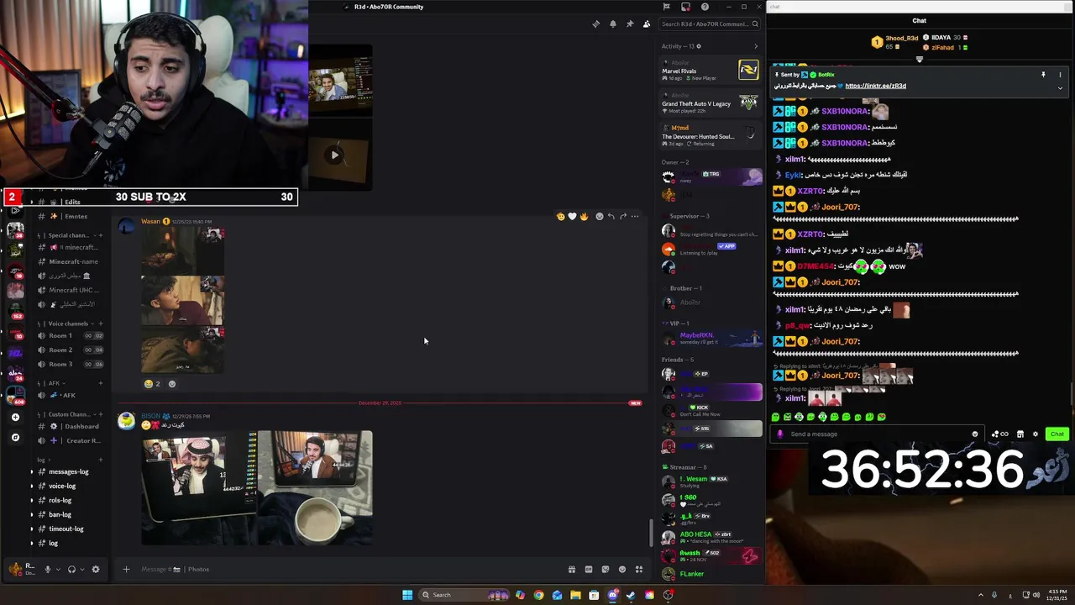Join voice channel Room 1
The image size is (1075, 605).
[71, 335]
